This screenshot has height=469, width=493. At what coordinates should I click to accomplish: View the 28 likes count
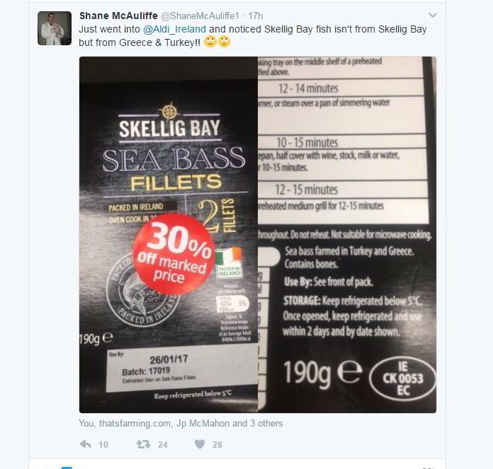coord(217,444)
